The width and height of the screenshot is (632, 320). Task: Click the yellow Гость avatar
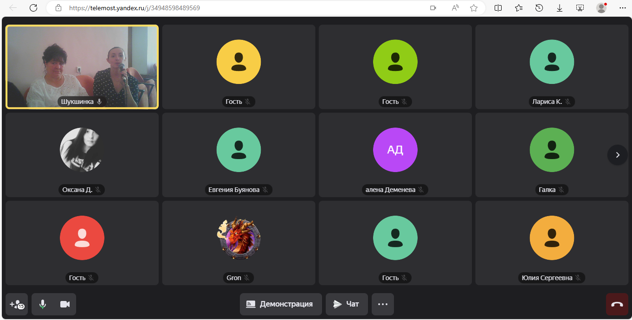[239, 62]
